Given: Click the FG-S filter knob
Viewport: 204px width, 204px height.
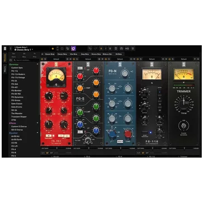Looking at the screenshot, I should click(x=88, y=140).
